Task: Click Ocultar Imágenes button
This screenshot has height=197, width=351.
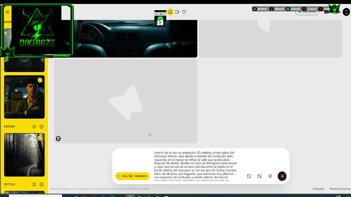Action: [x=132, y=176]
